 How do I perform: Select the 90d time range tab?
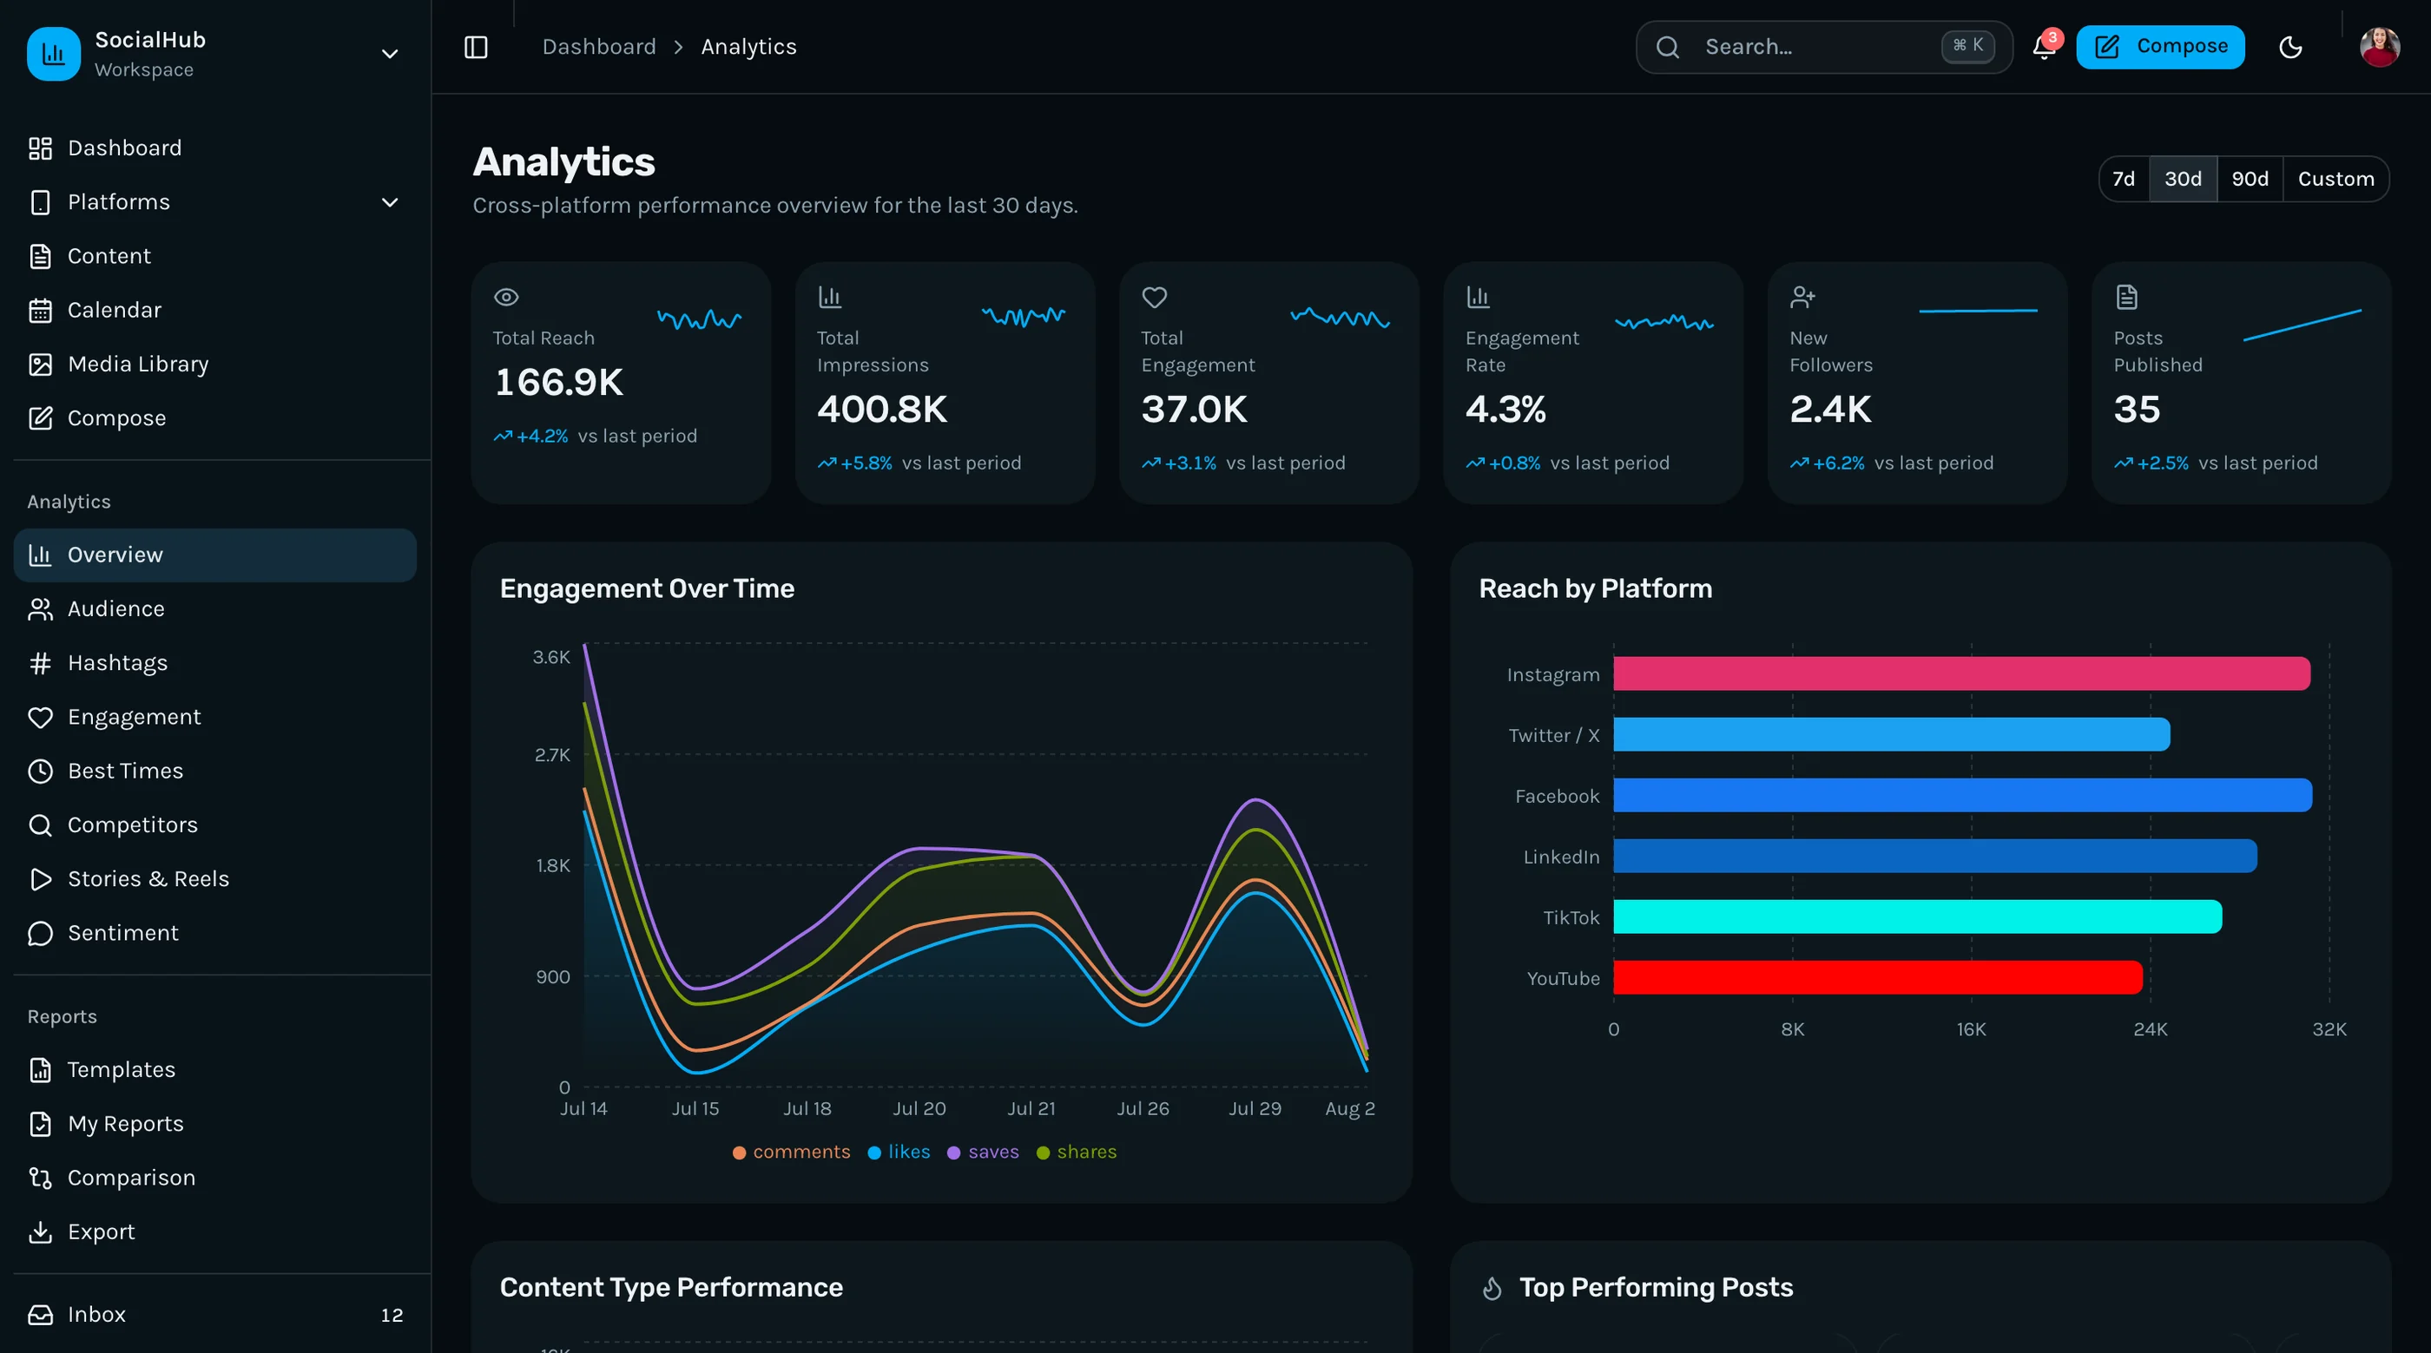(2249, 178)
